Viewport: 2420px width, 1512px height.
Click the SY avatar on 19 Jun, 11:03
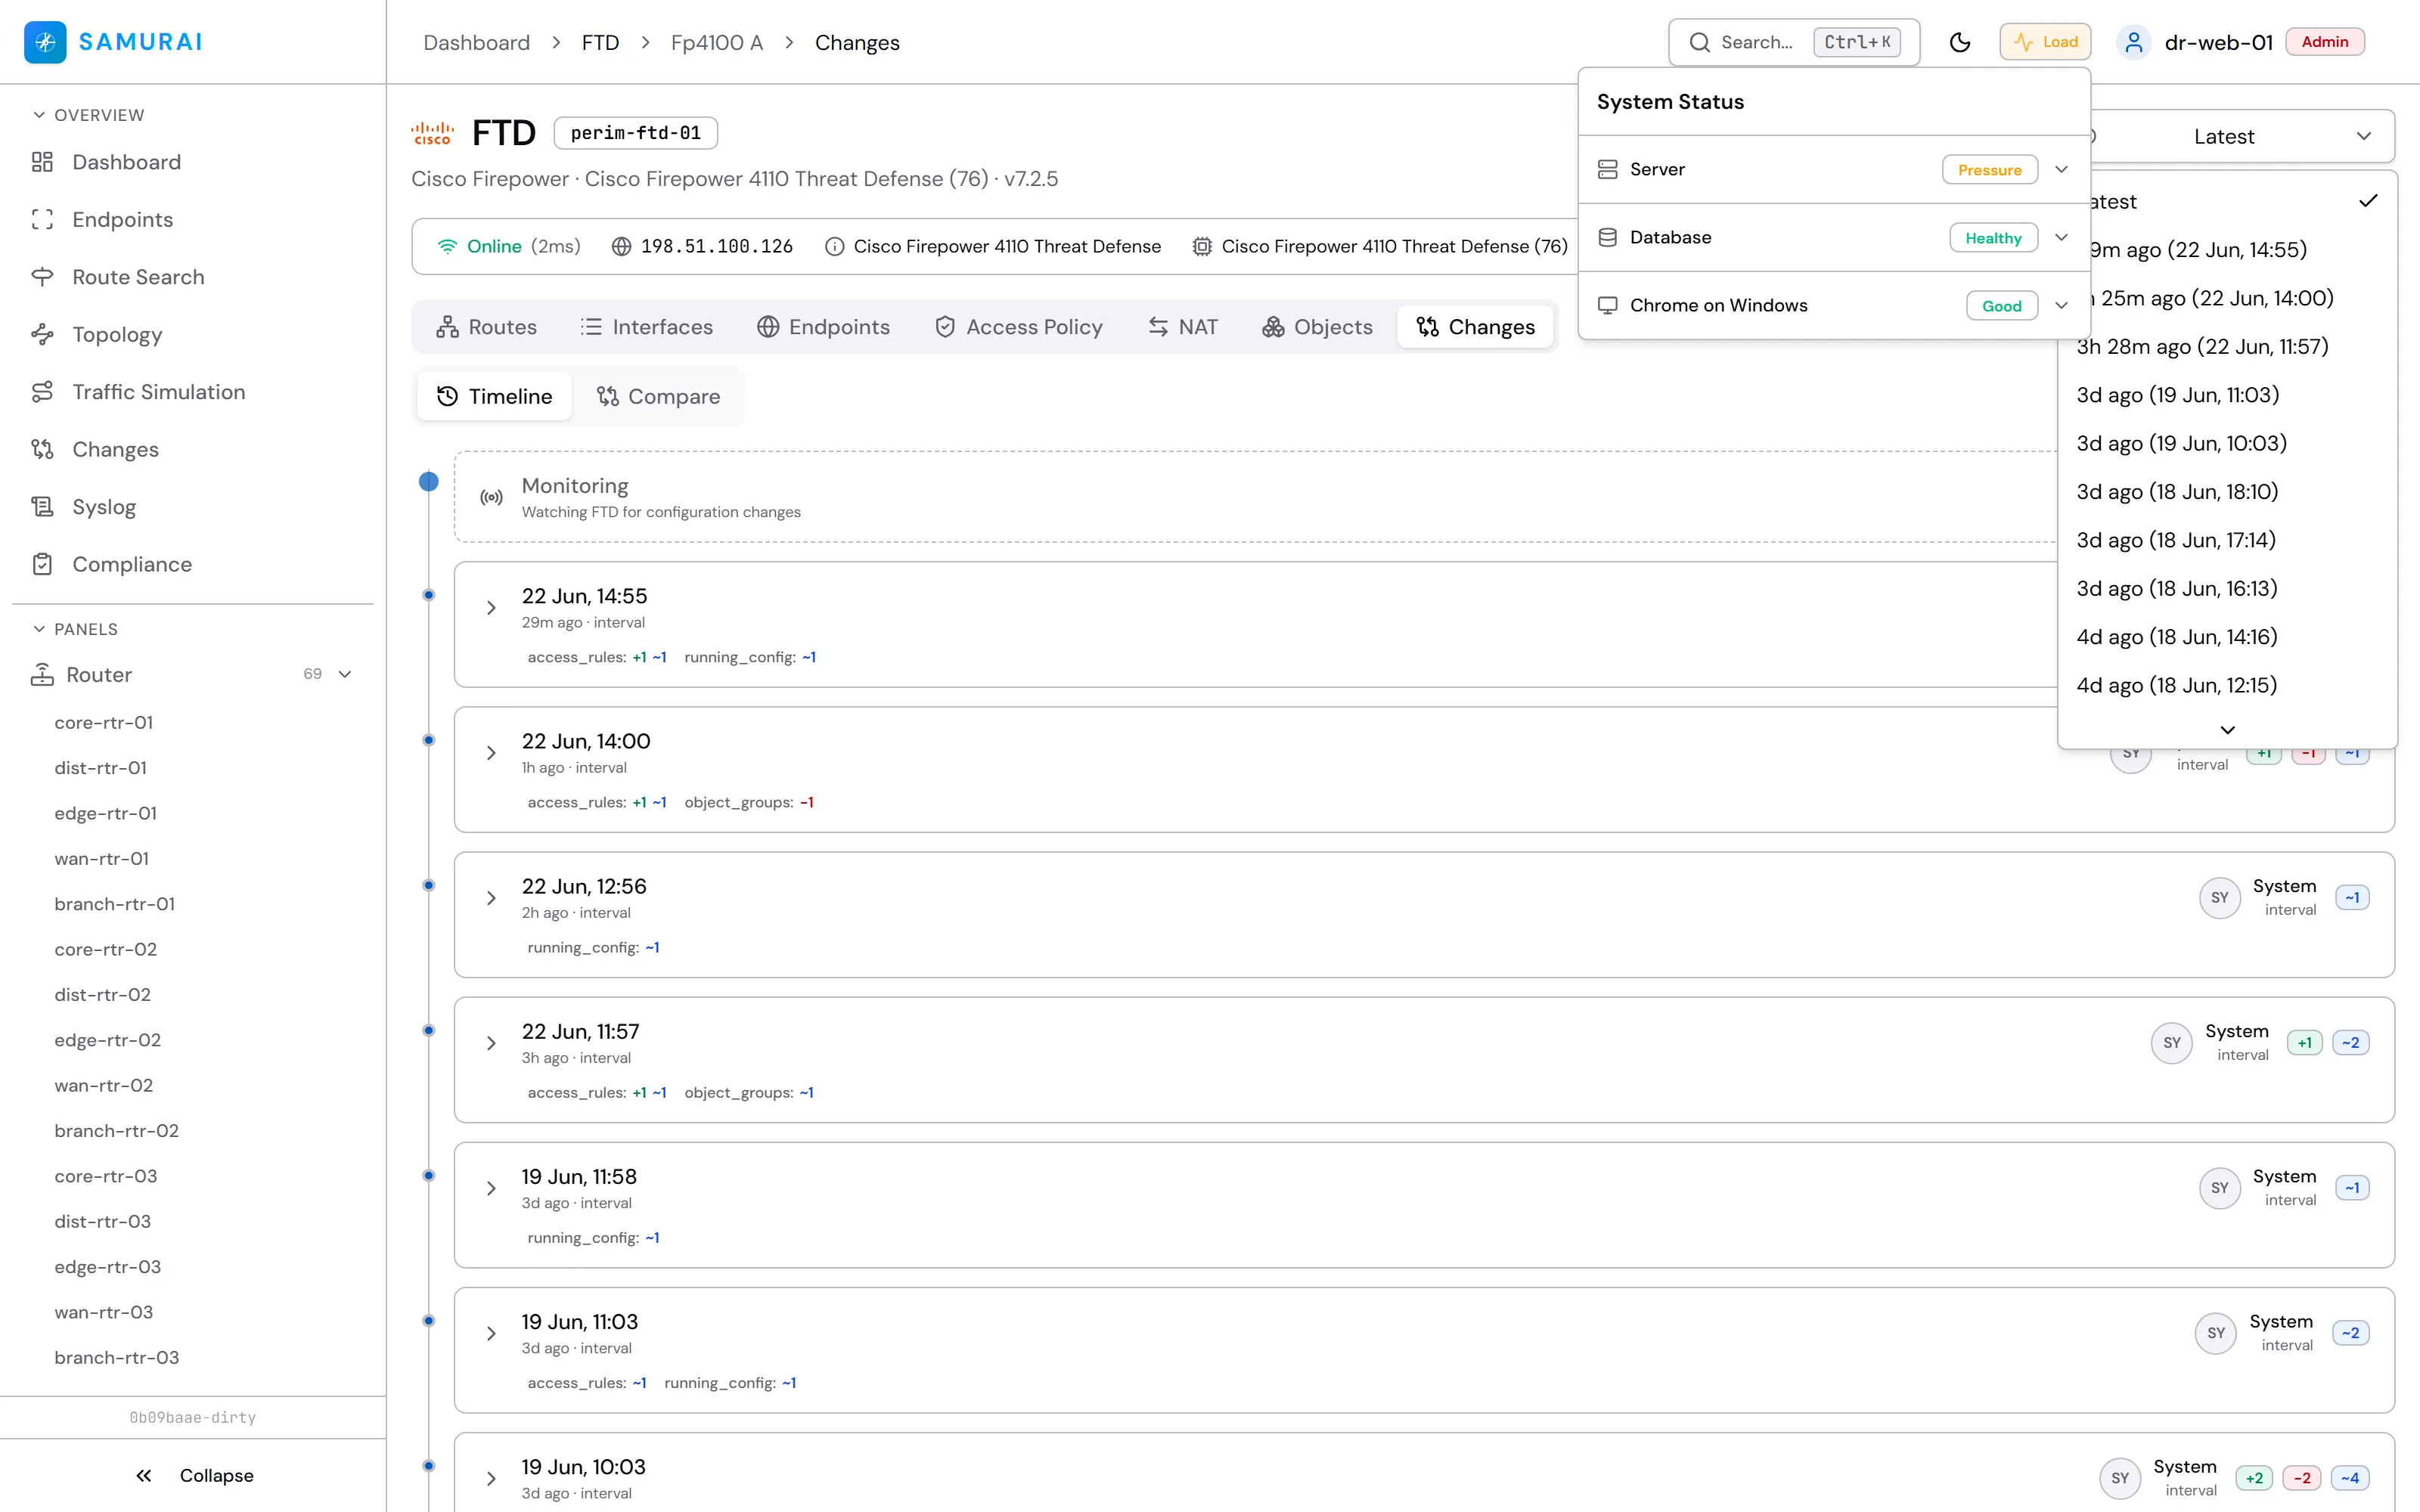pos(2215,1333)
